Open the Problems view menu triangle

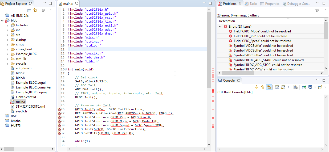point(325,10)
